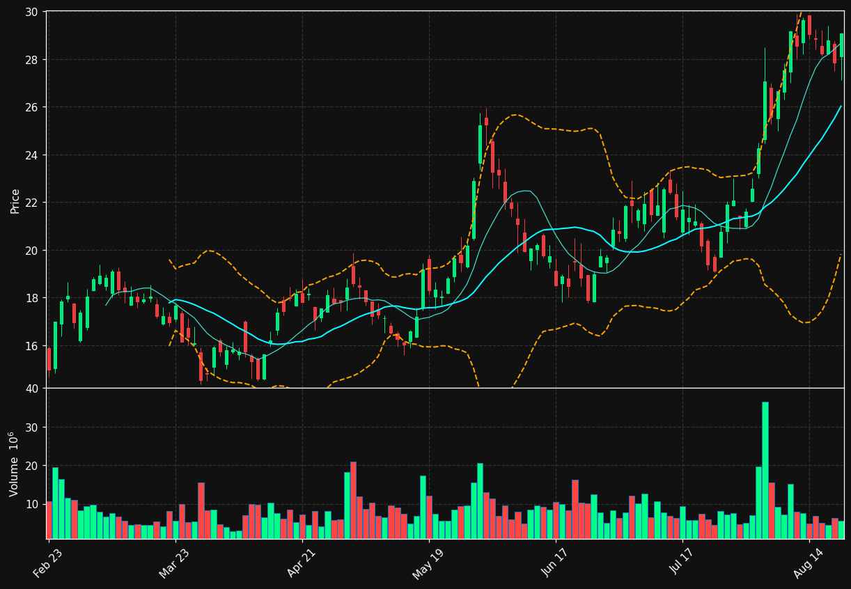Select the 26 price tick label
This screenshot has height=589, width=851.
(x=33, y=107)
